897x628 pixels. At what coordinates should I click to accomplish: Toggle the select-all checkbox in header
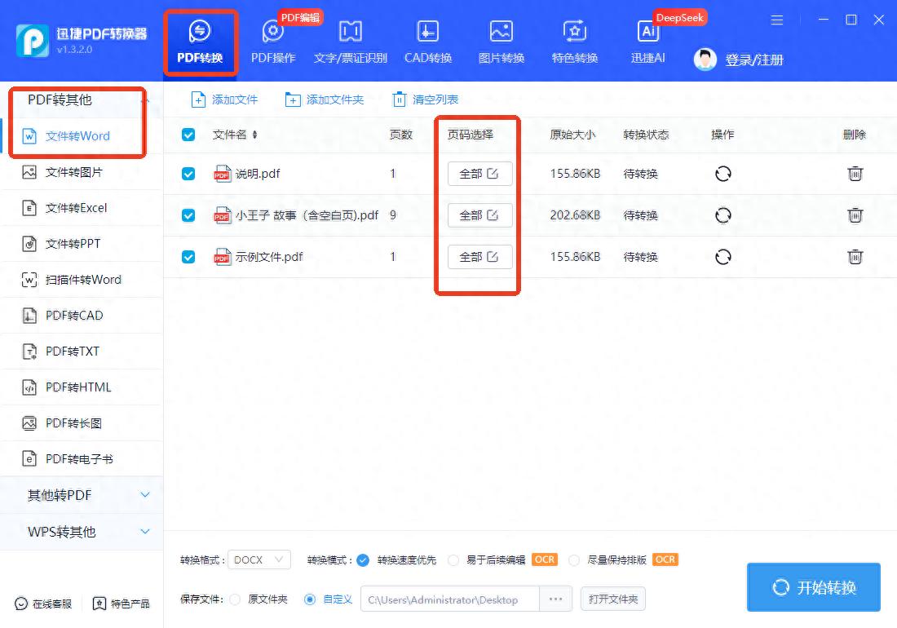[188, 135]
